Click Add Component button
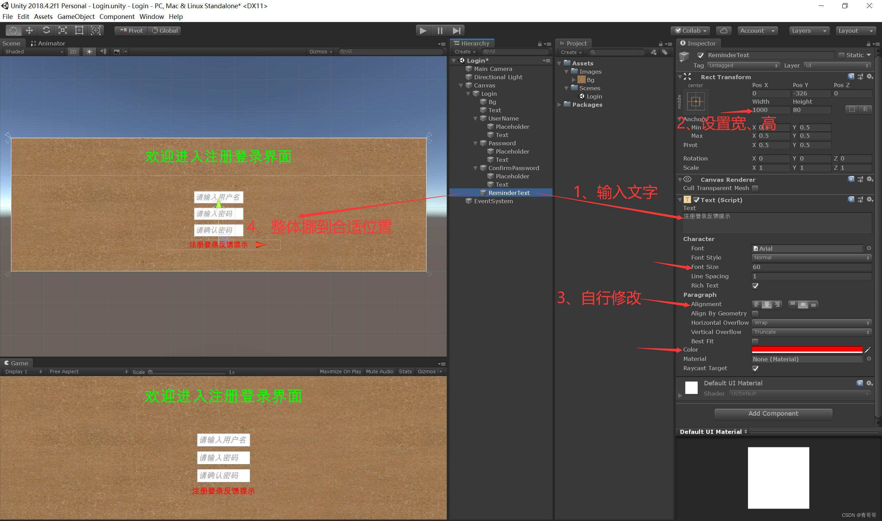This screenshot has height=521, width=882. pyautogui.click(x=773, y=414)
